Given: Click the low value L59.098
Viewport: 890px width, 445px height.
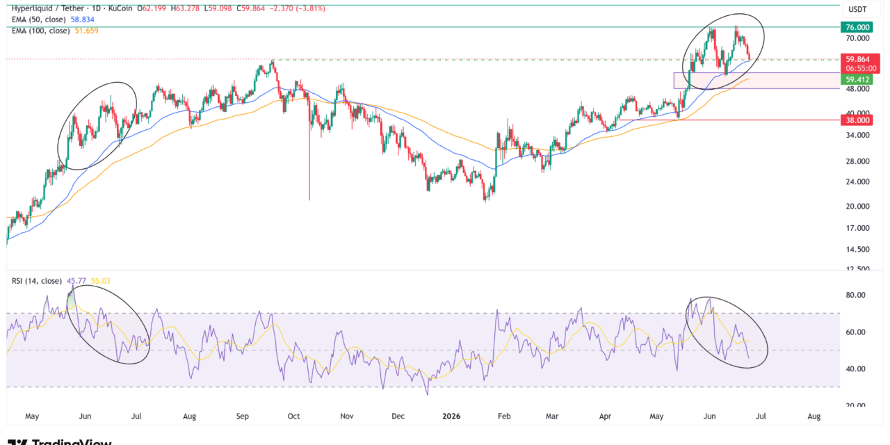Looking at the screenshot, I should pyautogui.click(x=218, y=8).
